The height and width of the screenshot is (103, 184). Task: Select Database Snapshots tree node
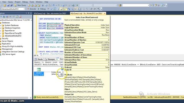12,28
